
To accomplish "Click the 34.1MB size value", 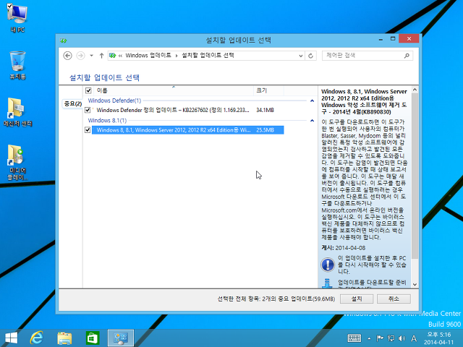I will (266, 110).
